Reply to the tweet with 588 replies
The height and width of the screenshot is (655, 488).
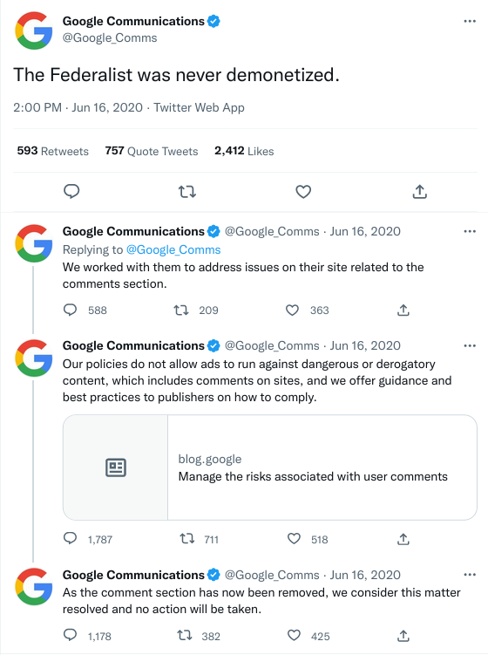70,310
